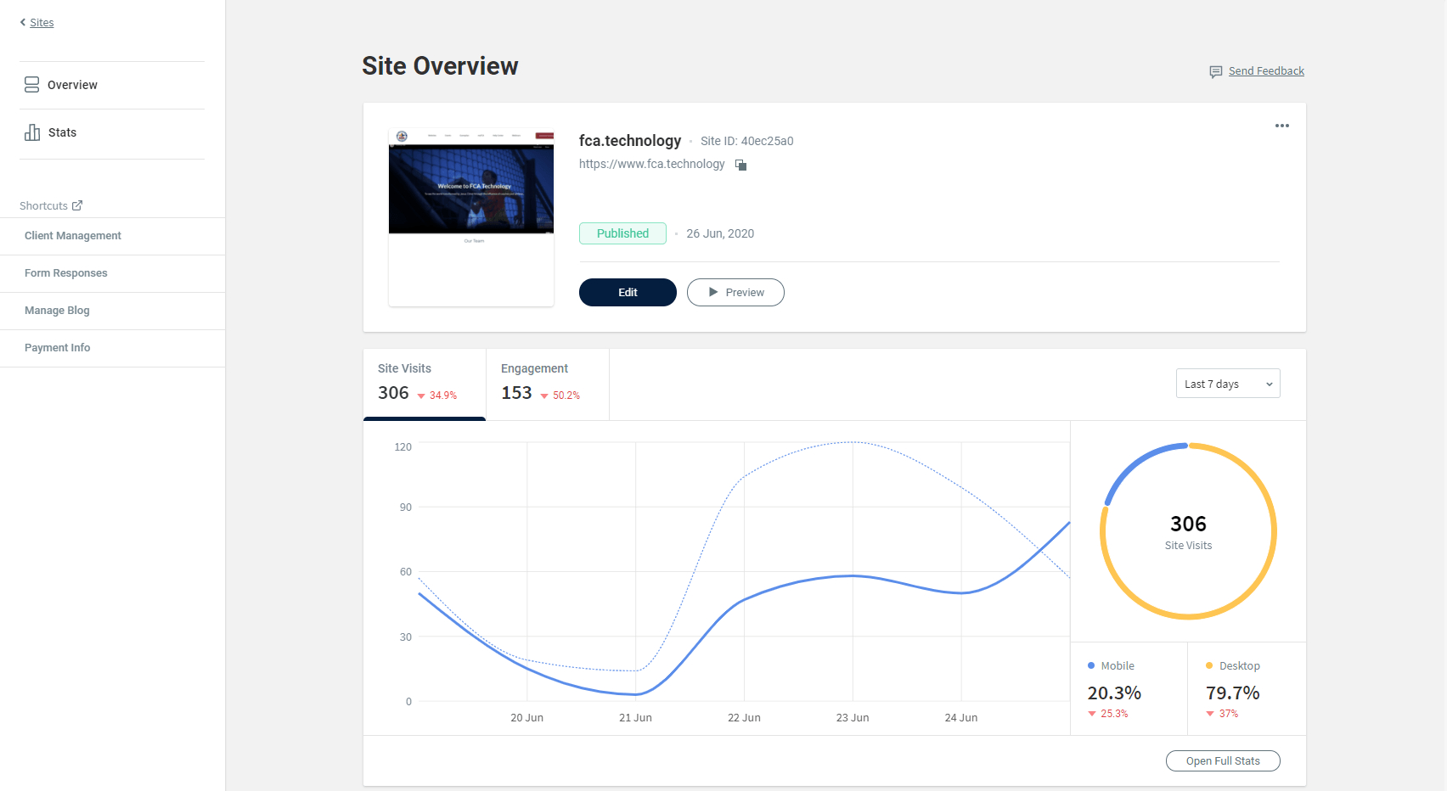Click the 25.3% mobile decrease value
The width and height of the screenshot is (1447, 791).
(1114, 714)
